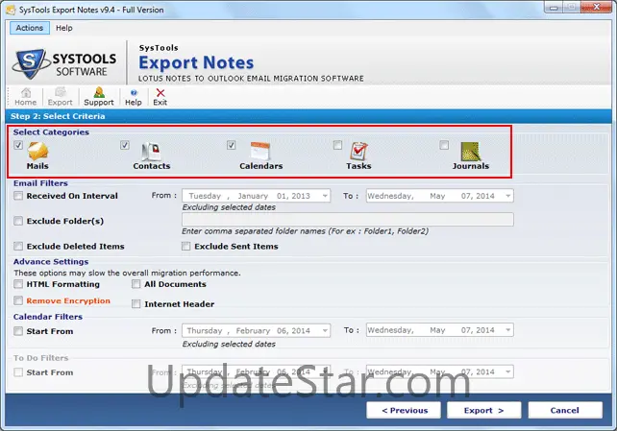This screenshot has height=431, width=617.
Task: Enable Calendar Filters Start From checkbox
Action: click(x=18, y=331)
